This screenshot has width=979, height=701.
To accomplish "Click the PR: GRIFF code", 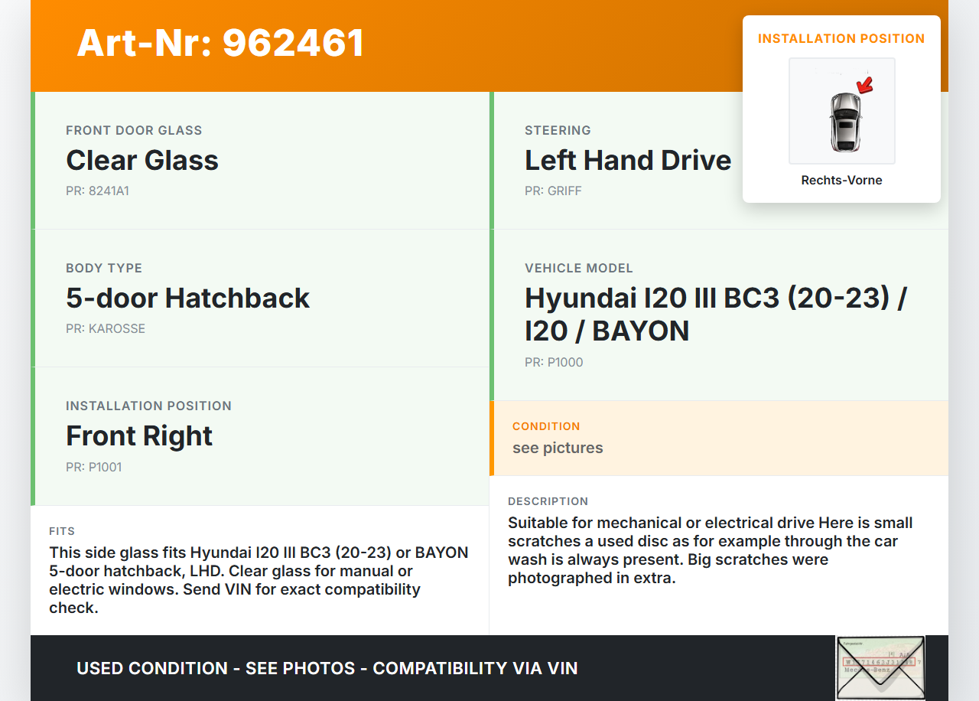I will pyautogui.click(x=553, y=191).
